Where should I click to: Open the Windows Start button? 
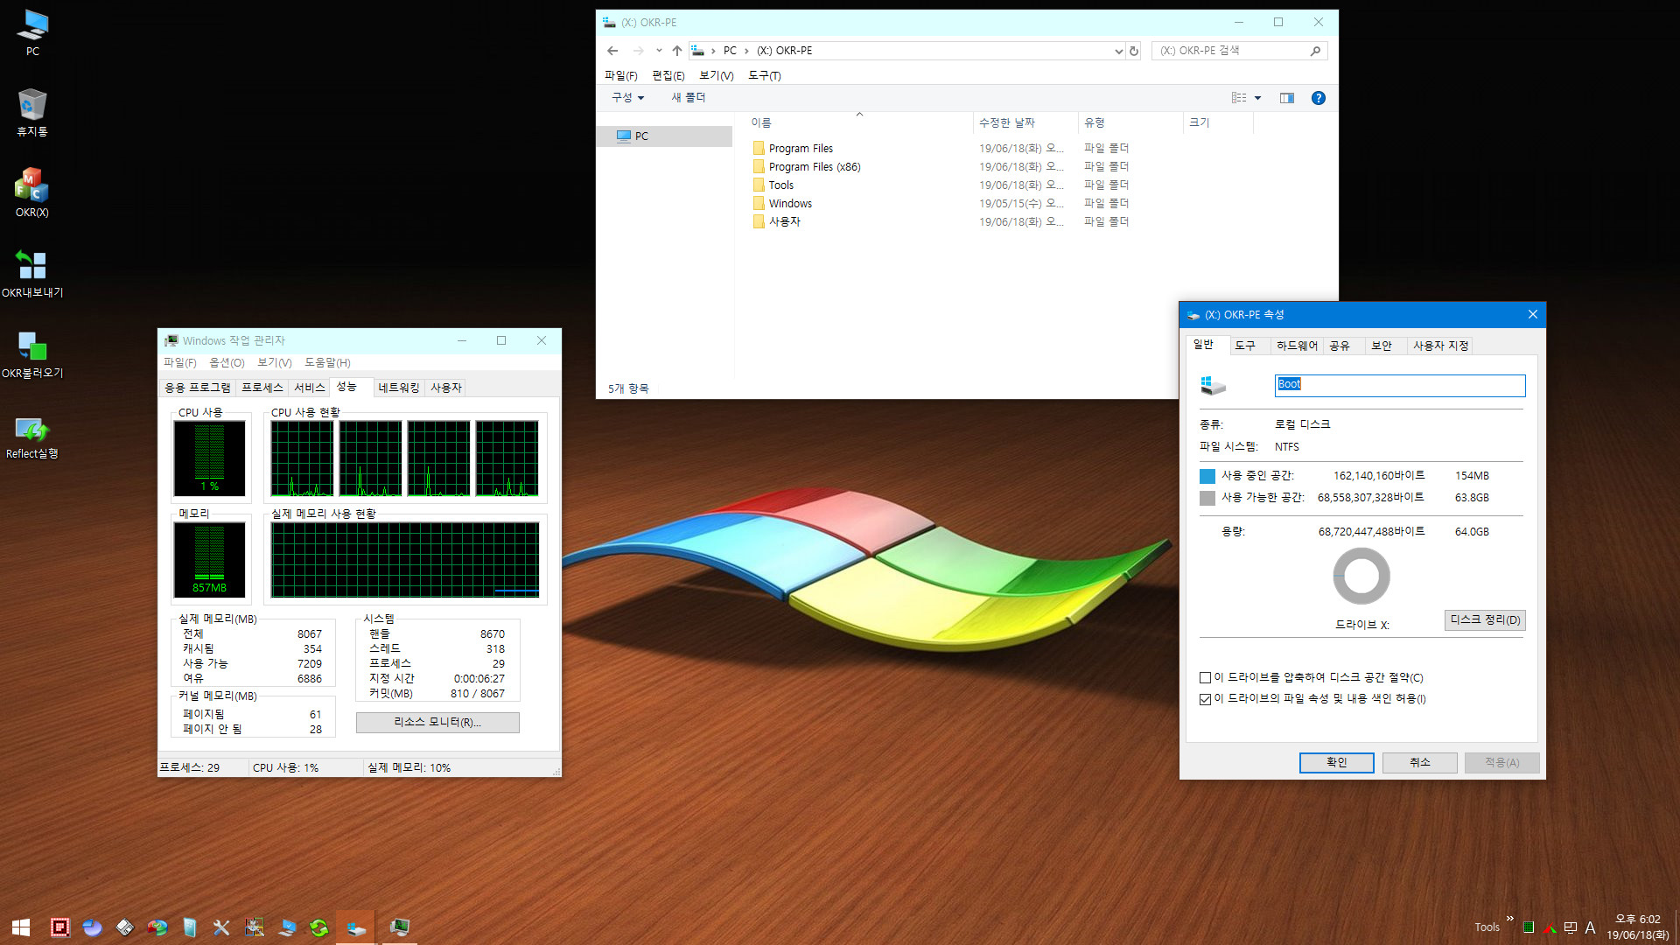coord(21,927)
